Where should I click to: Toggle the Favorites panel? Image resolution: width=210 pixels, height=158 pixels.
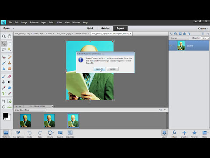click(x=194, y=134)
